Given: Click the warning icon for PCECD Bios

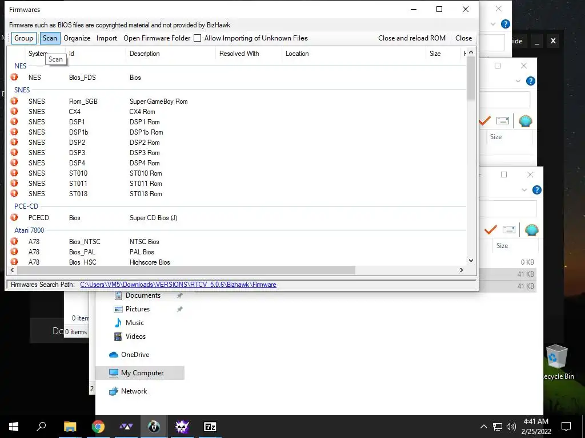Looking at the screenshot, I should (14, 217).
